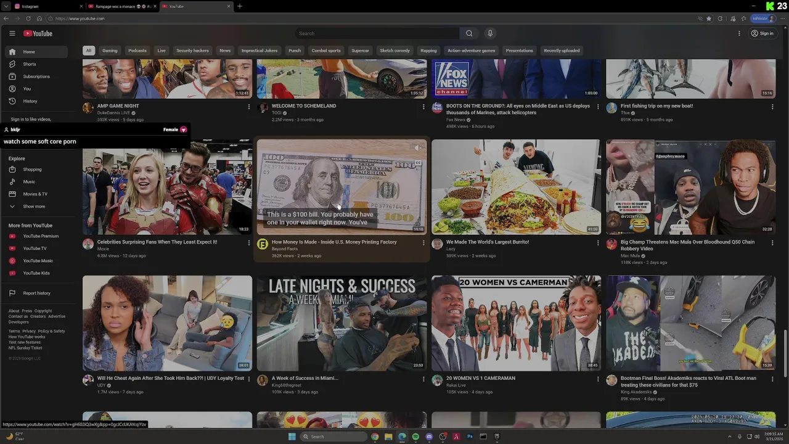
Task: Open the World's Largest Burrito thumbnail
Action: coord(516,187)
